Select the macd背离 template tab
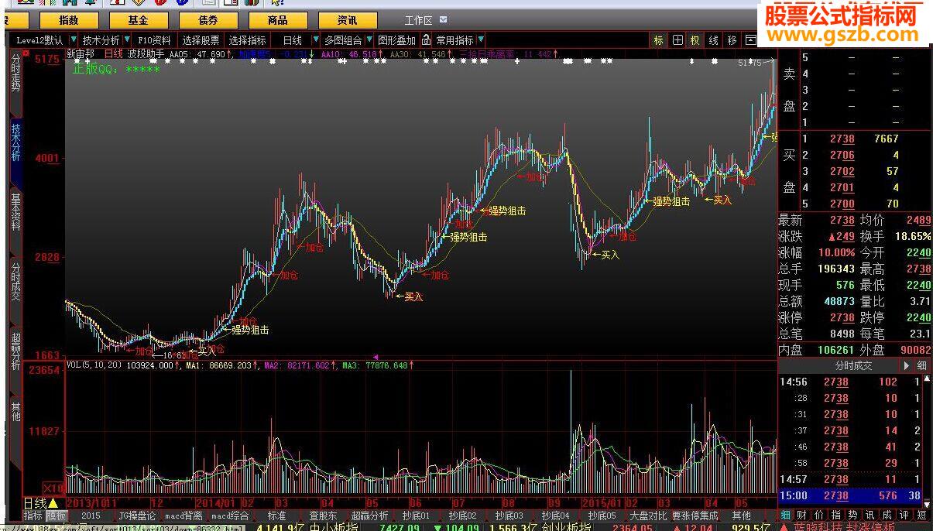 tap(184, 516)
